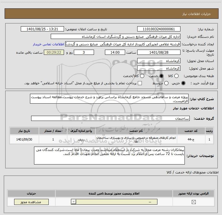This screenshot has height=215, width=222.
Task: Select the جزیی purchase type radio
Action: click(183, 83)
